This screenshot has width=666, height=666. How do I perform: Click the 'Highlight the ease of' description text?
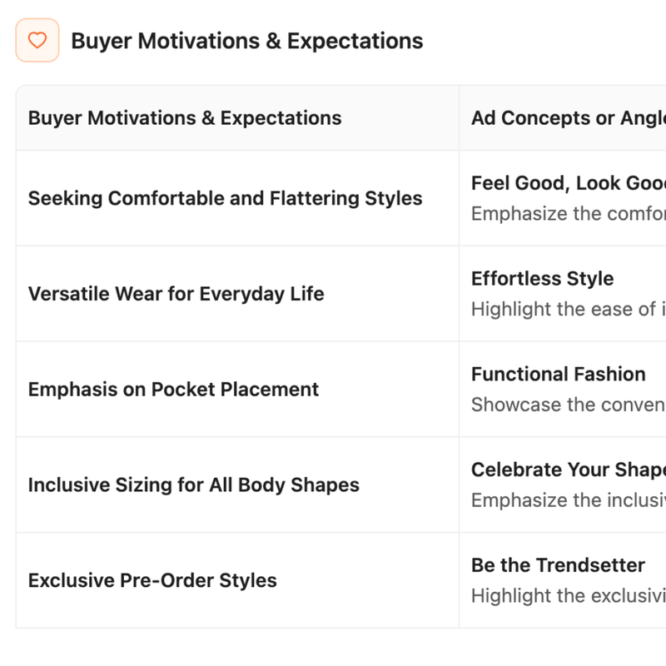coord(569,309)
